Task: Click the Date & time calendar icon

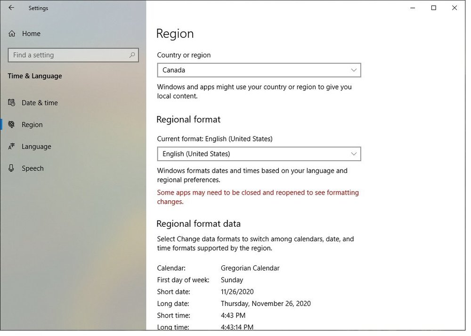Action: (x=12, y=103)
